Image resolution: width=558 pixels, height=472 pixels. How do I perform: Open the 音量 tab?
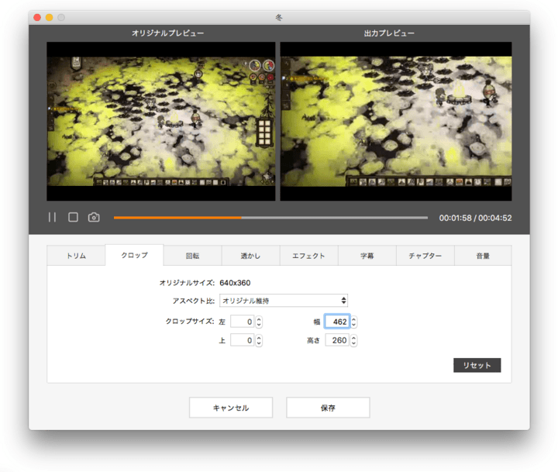coord(482,256)
